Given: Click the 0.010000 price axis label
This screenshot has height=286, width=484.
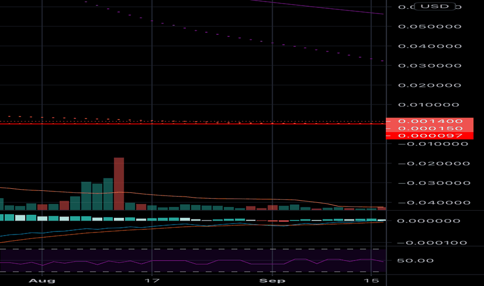Looking at the screenshot, I should click(x=428, y=105).
